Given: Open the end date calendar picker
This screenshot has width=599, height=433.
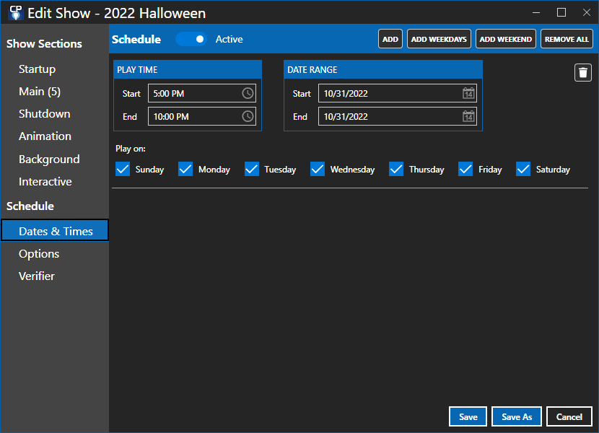Looking at the screenshot, I should (468, 116).
